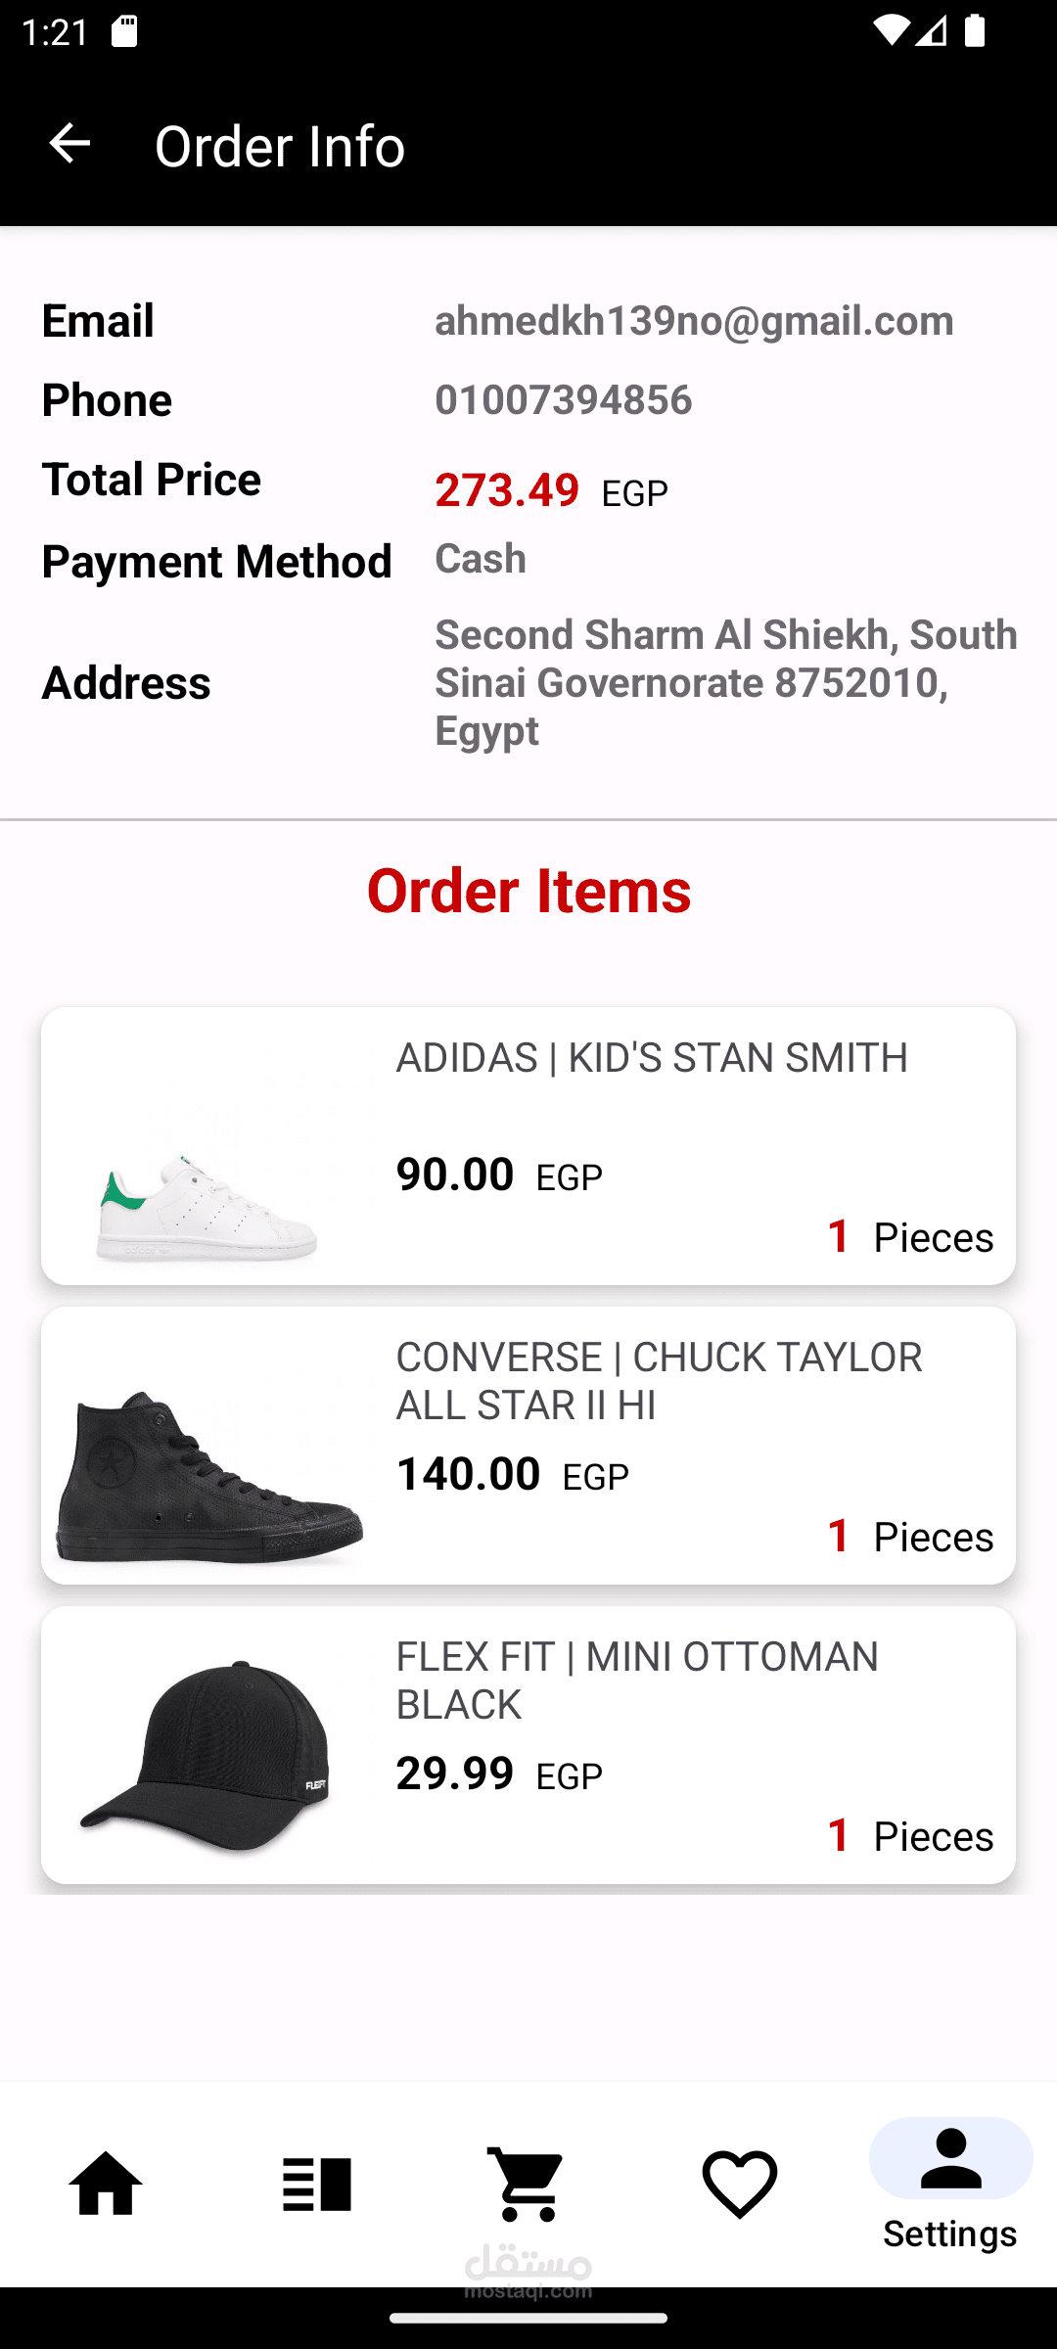Select the Settings profile icon
The height and width of the screenshot is (2349, 1057).
[950, 2158]
